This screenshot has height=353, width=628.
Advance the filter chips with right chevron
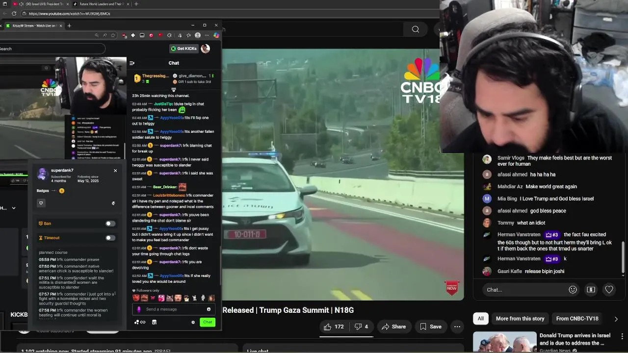click(x=616, y=319)
